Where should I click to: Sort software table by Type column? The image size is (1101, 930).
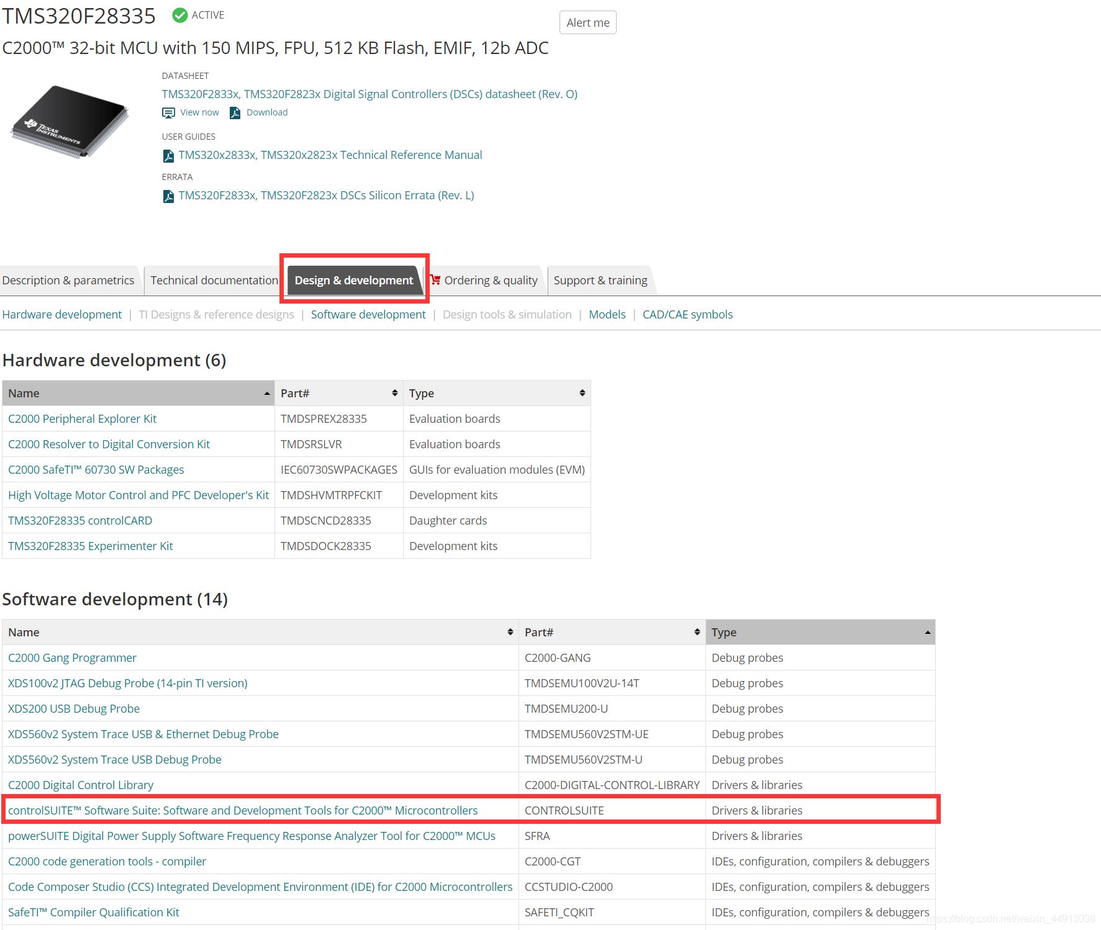point(820,633)
